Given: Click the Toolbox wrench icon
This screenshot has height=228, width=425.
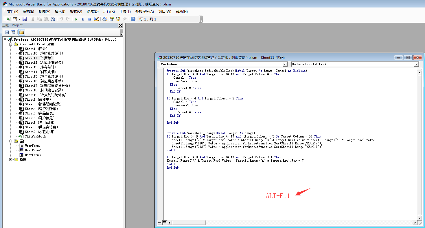Looking at the screenshot, I should pyautogui.click(x=125, y=19).
